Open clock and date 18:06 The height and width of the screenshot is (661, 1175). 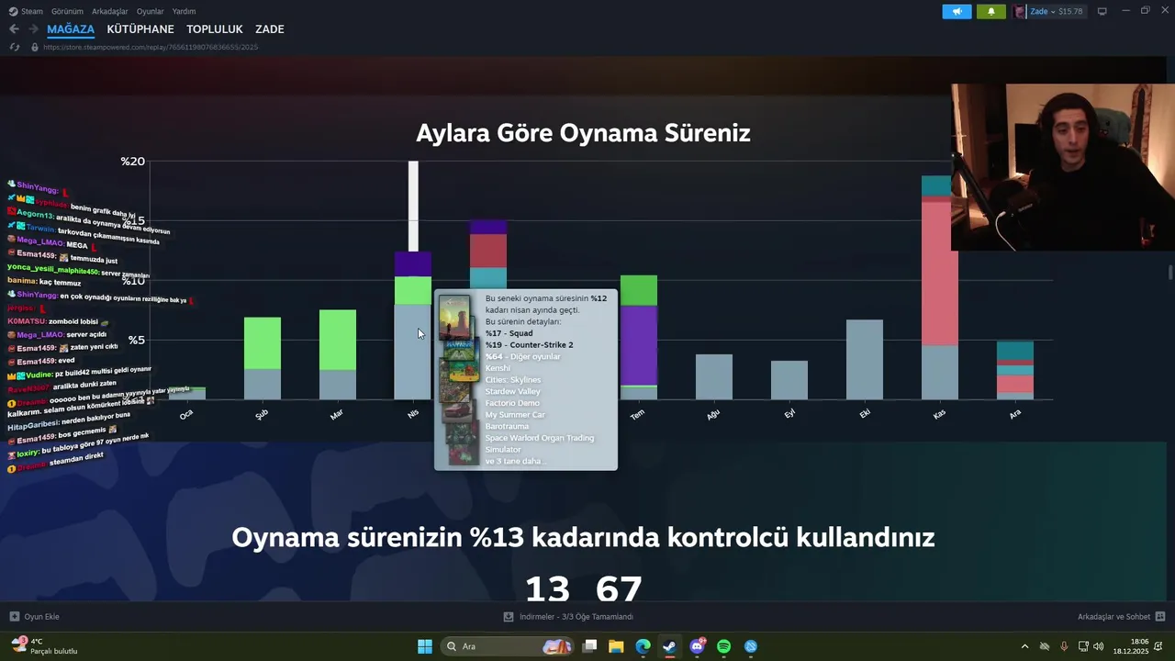pos(1131,646)
